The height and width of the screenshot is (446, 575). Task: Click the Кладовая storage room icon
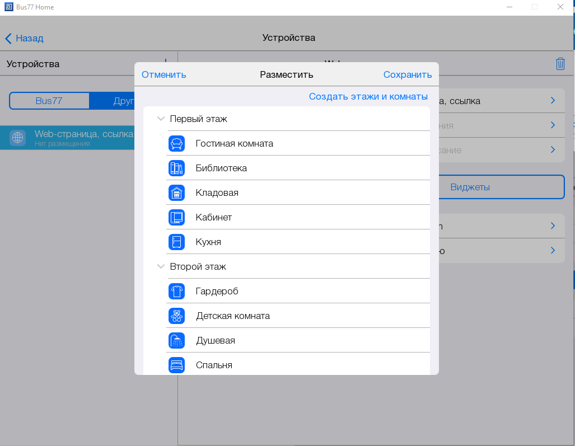176,193
